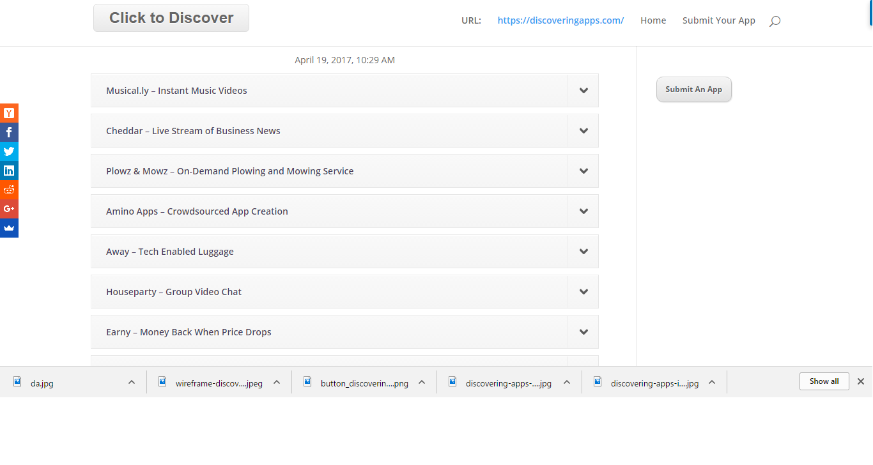Screen dimensions: 873x465
Task: Open wireframe-discov jpeg download options arrow
Action: click(277, 382)
